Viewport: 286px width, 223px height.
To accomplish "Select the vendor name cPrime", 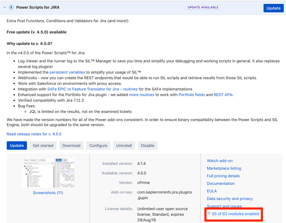I will [x=143, y=183].
